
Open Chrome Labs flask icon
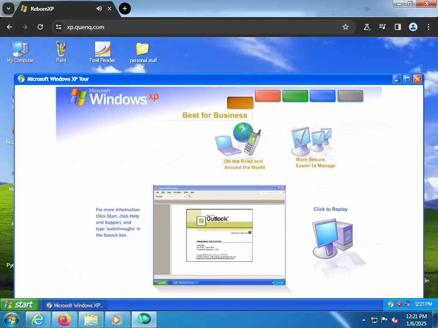coord(367,27)
